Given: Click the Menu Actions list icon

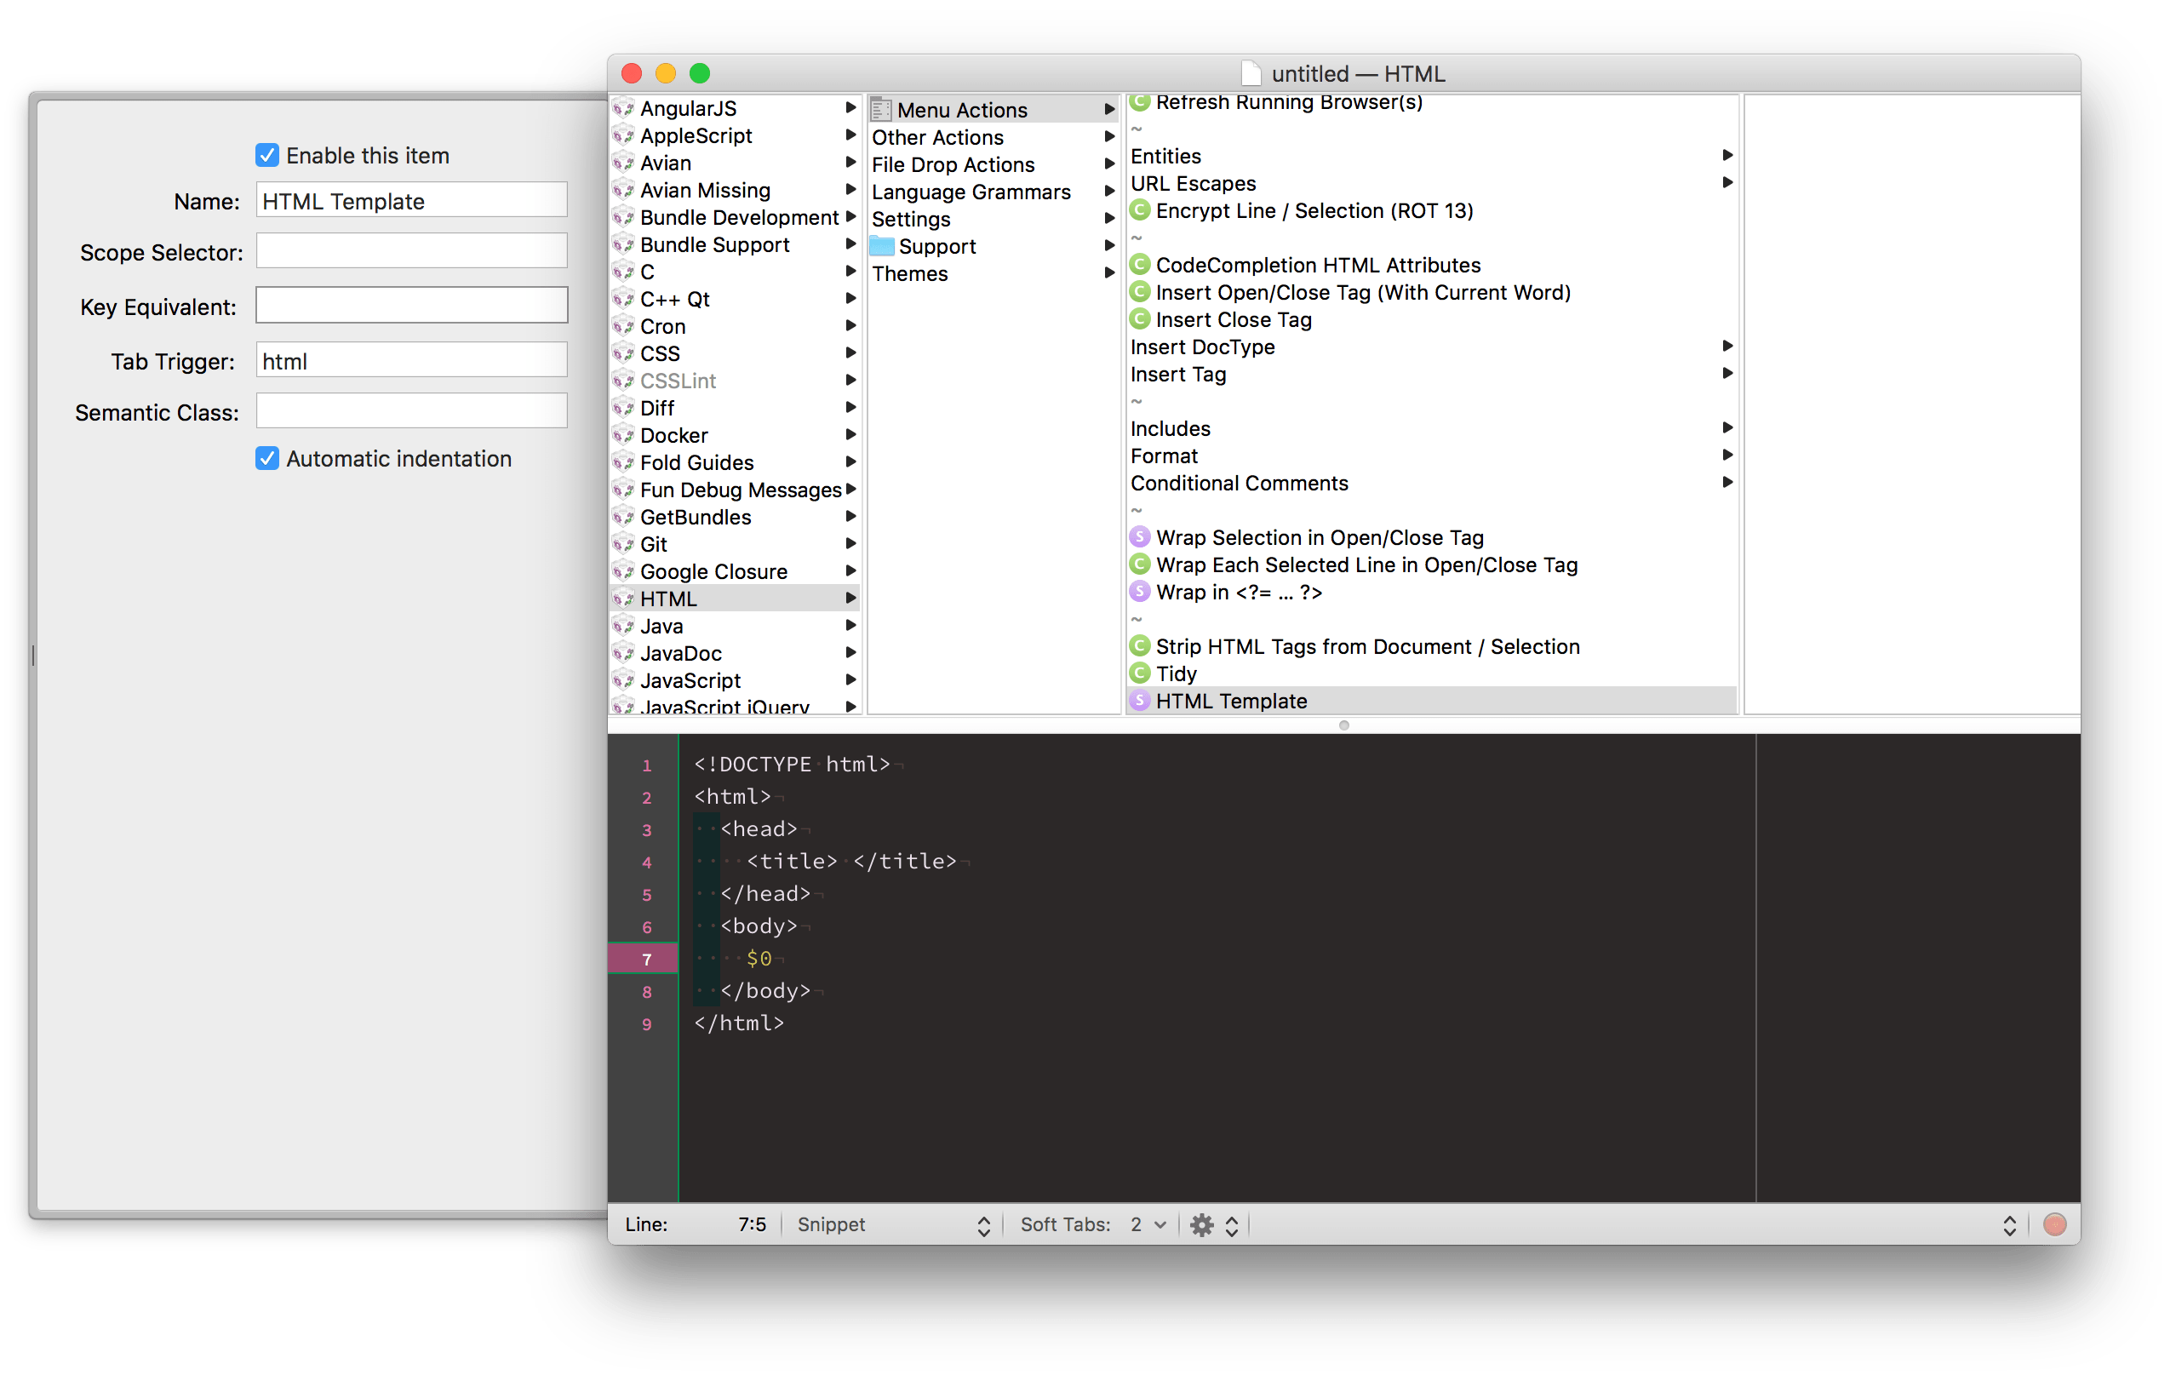Looking at the screenshot, I should pos(881,109).
